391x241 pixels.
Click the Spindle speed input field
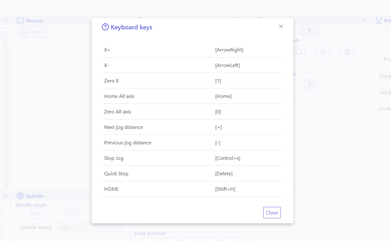[x=90, y=227]
